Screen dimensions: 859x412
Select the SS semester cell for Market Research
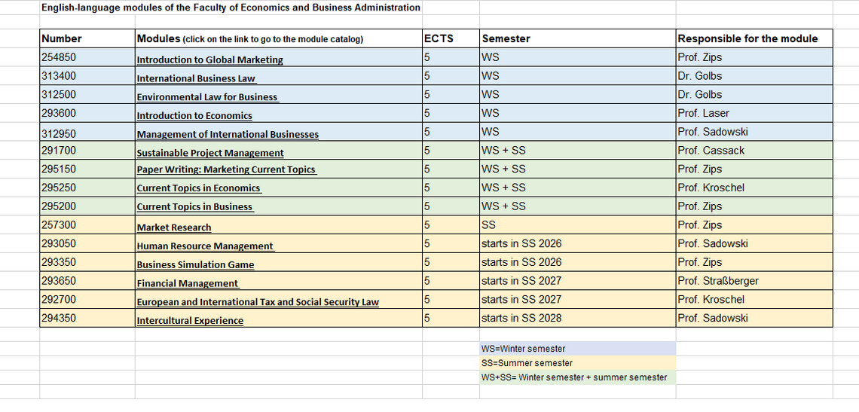pos(577,225)
